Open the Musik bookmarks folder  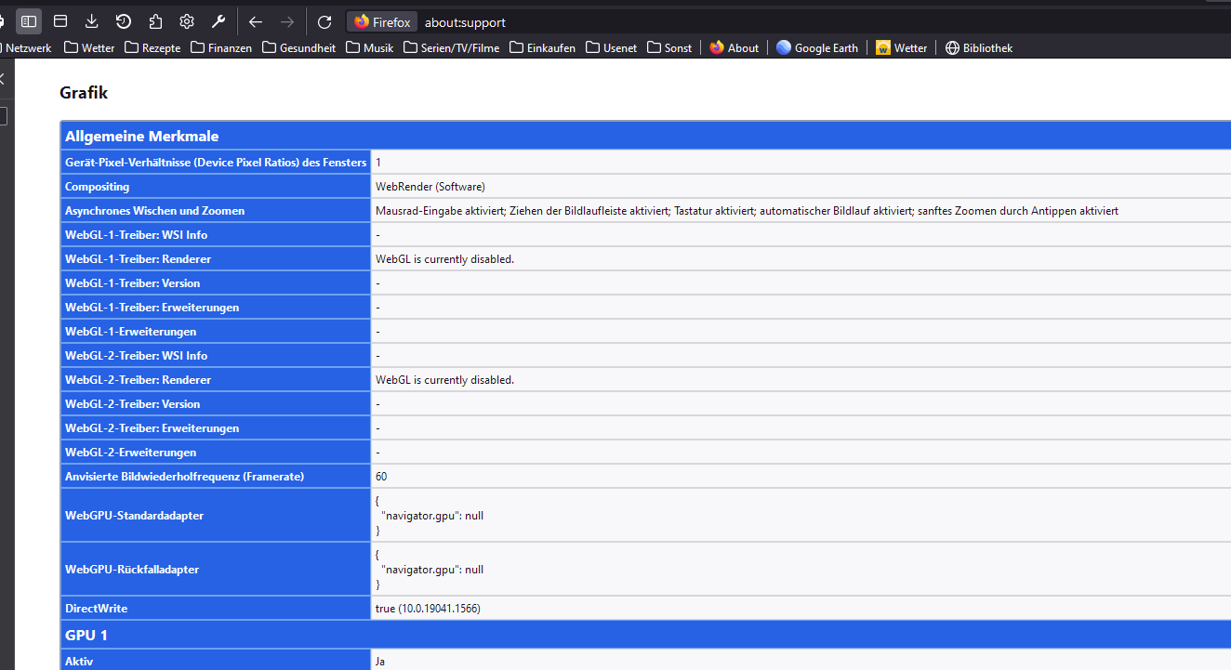tap(369, 47)
